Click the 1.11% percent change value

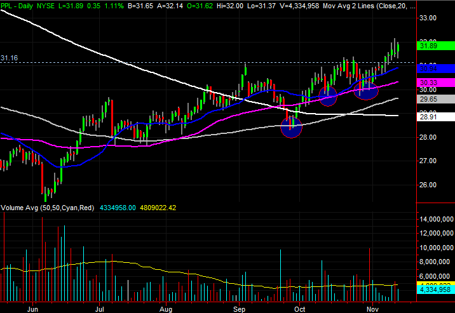[x=114, y=6]
